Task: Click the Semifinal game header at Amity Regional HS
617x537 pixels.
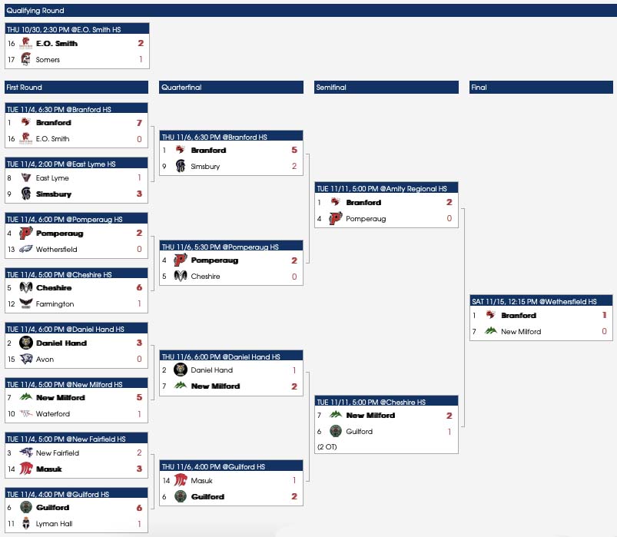Action: coord(386,188)
